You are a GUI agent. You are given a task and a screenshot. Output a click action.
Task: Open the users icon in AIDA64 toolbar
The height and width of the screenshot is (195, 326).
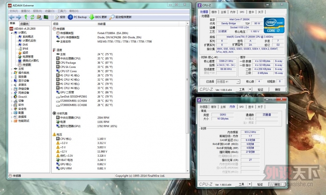[39, 17]
